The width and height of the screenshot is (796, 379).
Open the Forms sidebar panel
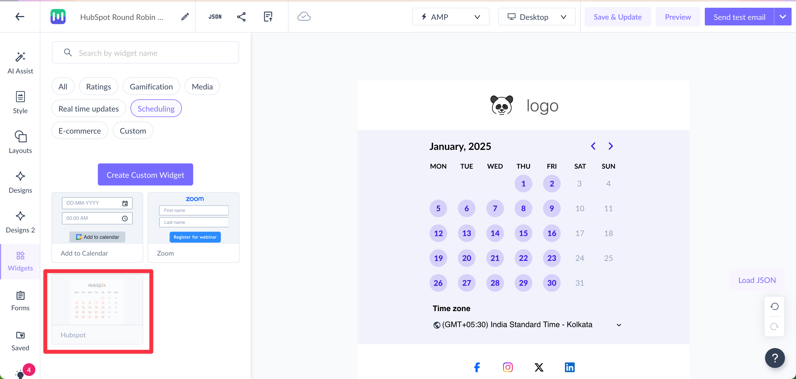(x=20, y=301)
